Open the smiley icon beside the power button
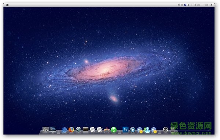 [x=154, y=130]
